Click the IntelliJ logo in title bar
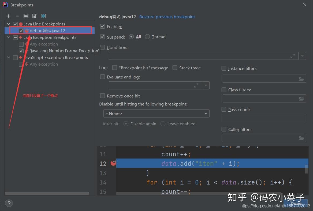Image resolution: width=313 pixels, height=211 pixels. tap(5, 5)
